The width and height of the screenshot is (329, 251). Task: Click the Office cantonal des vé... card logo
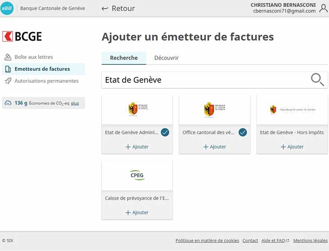pos(215,110)
